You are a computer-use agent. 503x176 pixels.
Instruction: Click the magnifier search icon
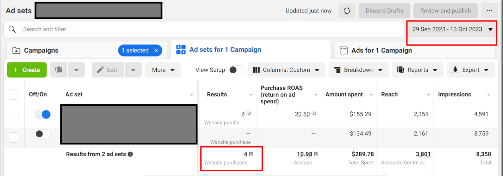coord(12,29)
